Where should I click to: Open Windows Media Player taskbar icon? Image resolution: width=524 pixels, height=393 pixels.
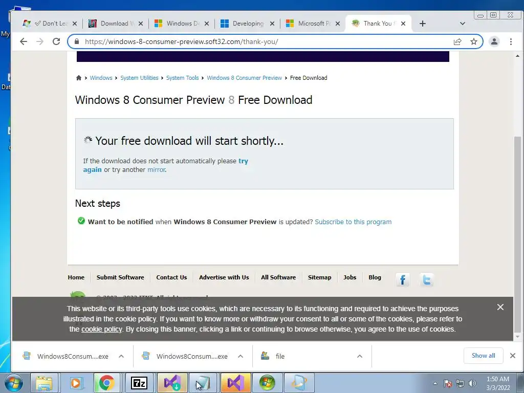pos(76,383)
